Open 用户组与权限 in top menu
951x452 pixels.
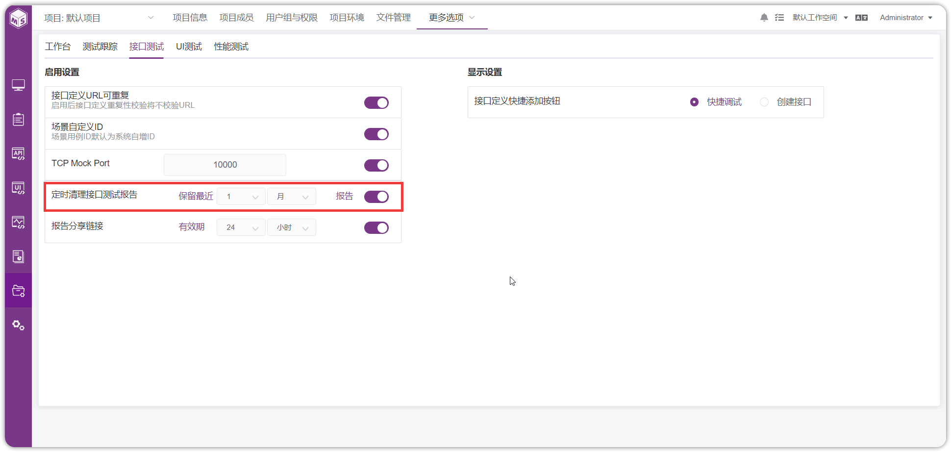(x=292, y=18)
